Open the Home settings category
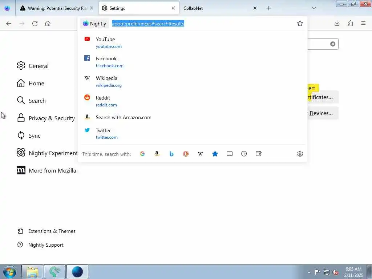The width and height of the screenshot is (372, 279). coord(31,83)
